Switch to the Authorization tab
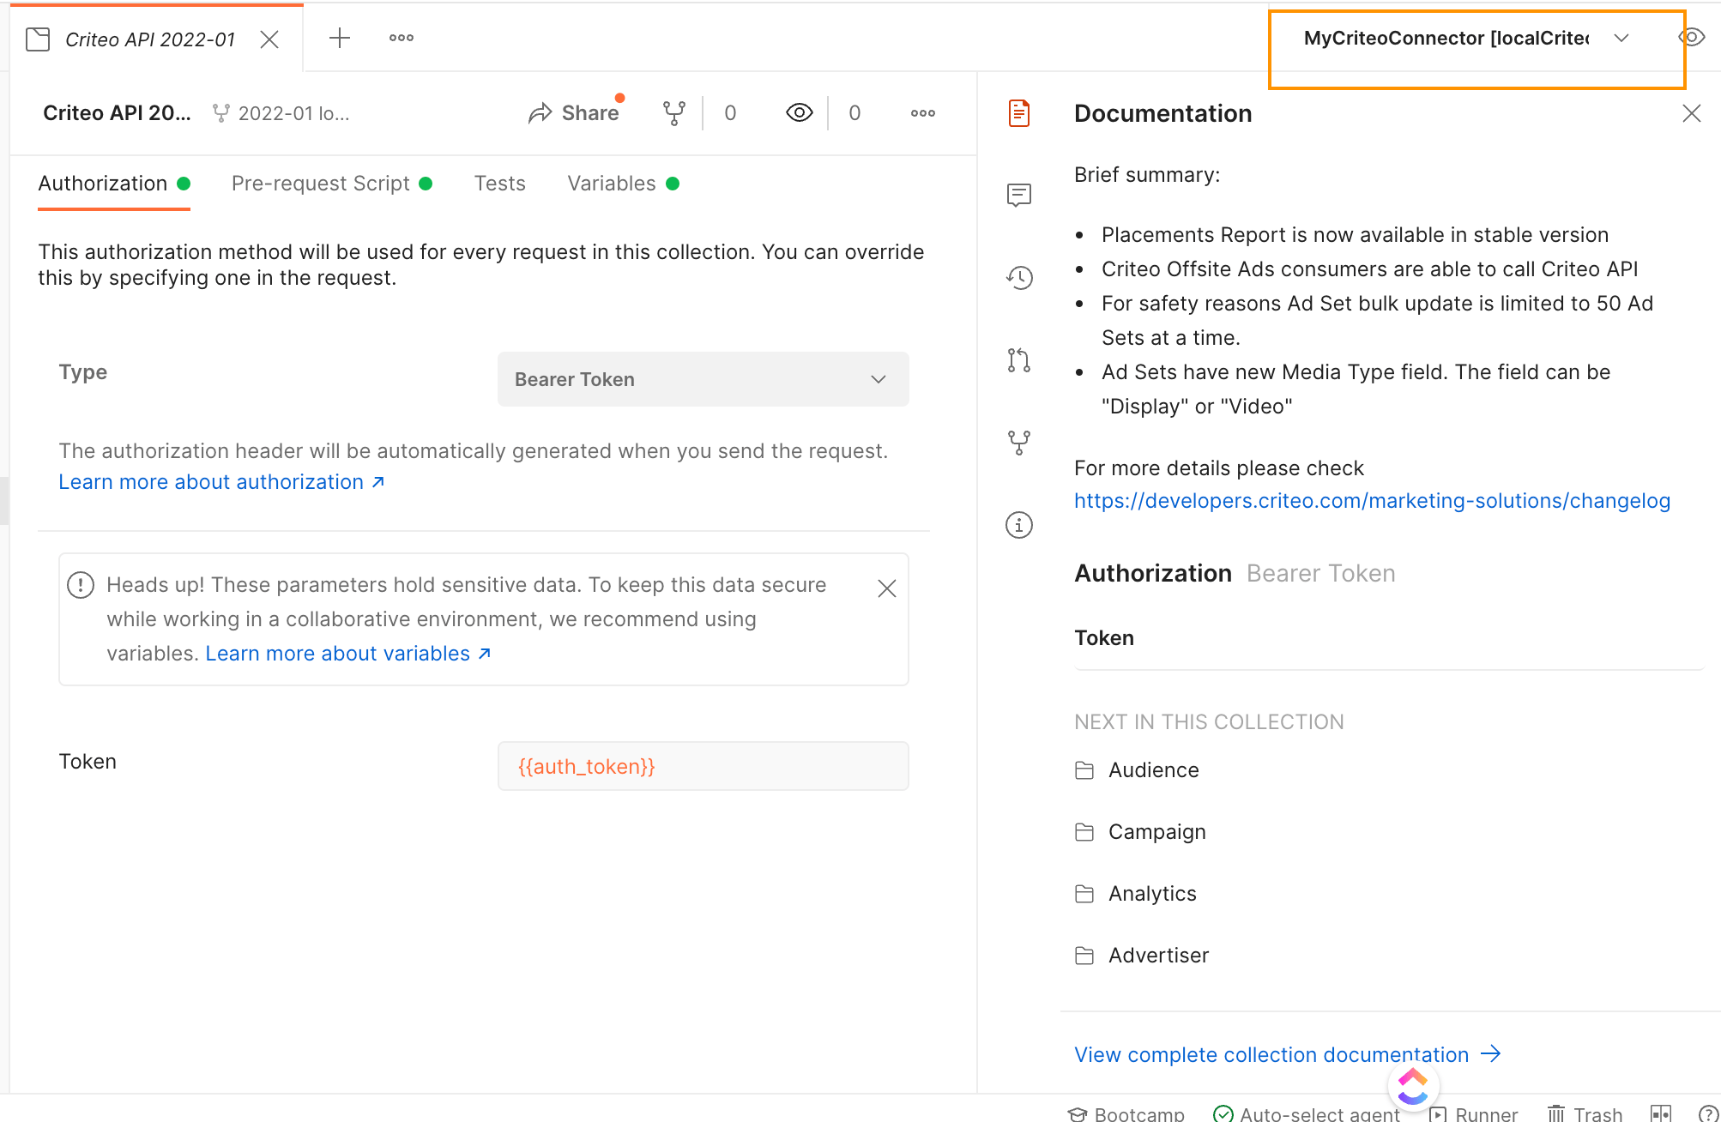1721x1122 pixels. (114, 184)
